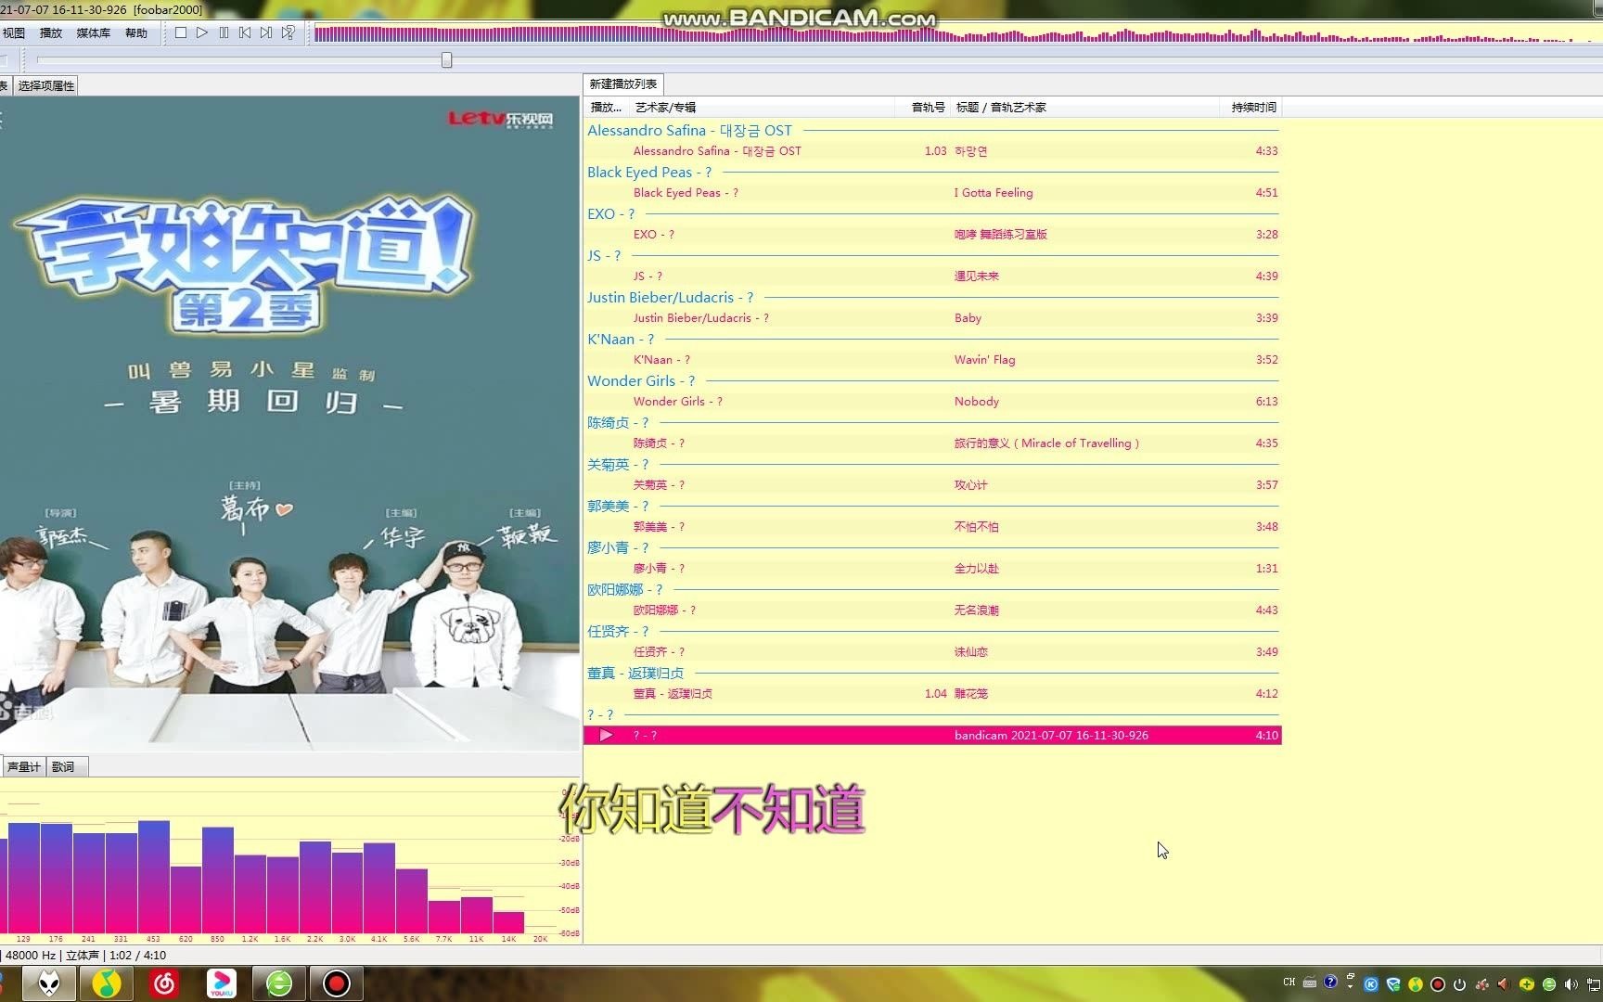Select the track 咆哮 舞蹈练习室版
The image size is (1603, 1002).
(932, 235)
